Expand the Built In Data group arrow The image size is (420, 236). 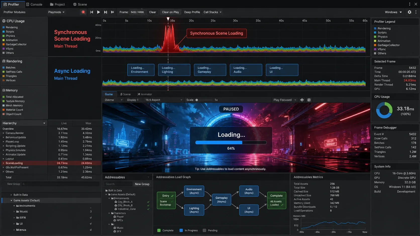pos(11,195)
